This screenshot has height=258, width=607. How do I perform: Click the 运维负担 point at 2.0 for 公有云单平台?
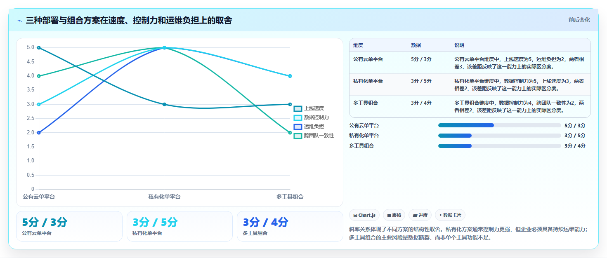tap(39, 133)
